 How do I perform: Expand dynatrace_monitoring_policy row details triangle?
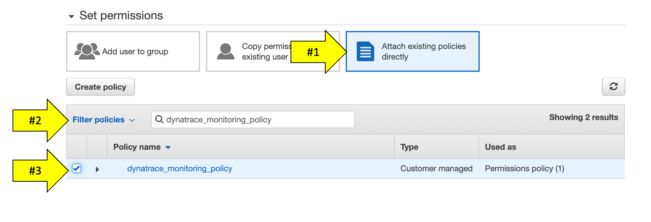(97, 169)
